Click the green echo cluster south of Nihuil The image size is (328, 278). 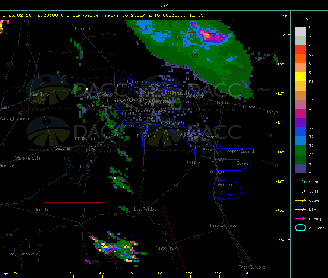click(120, 180)
